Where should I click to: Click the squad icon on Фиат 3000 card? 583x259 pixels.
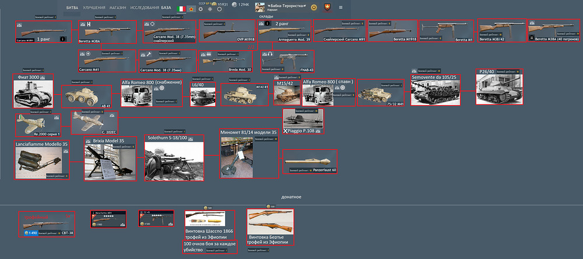point(43,77)
